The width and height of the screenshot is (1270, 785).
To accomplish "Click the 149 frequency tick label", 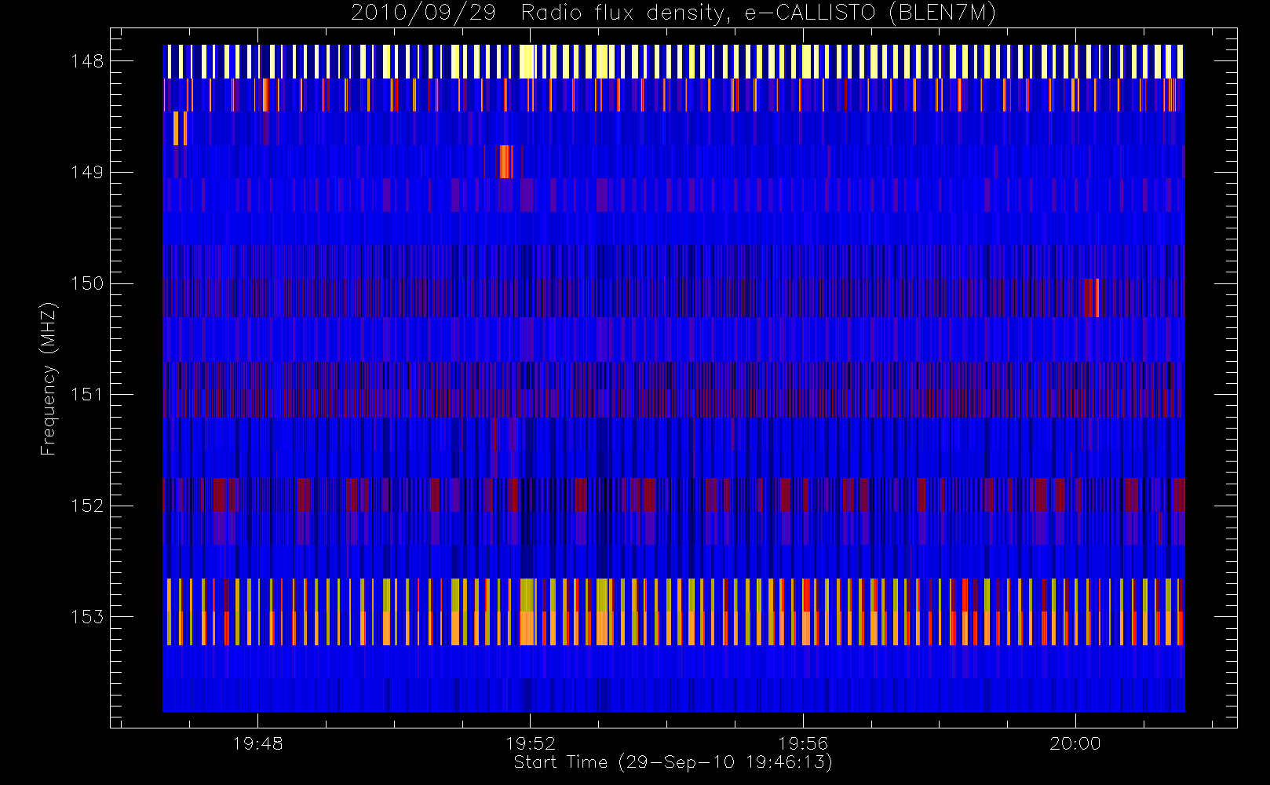I will [x=87, y=172].
